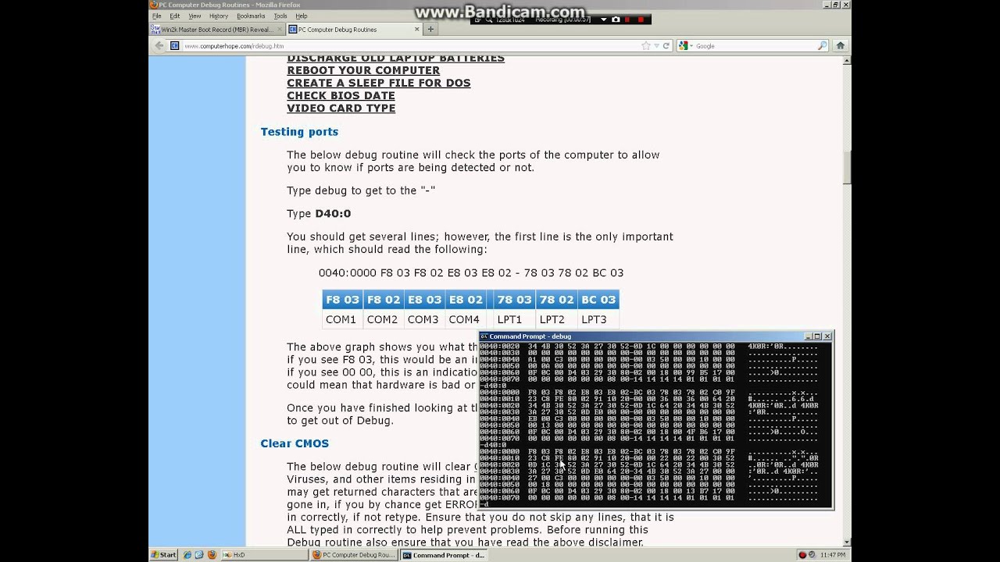This screenshot has height=562, width=1000.
Task: Minimize the Command Prompt window
Action: [809, 336]
